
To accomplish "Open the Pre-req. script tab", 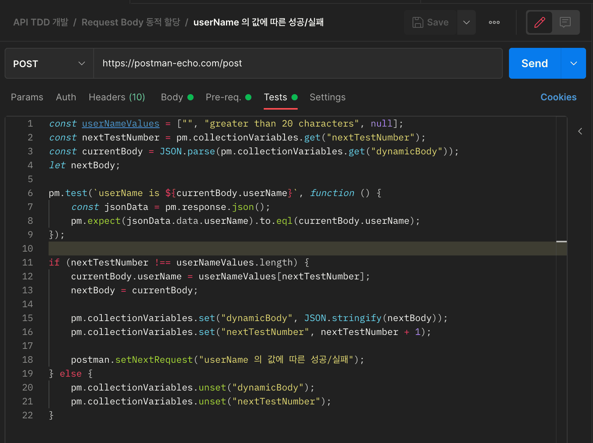I will [x=223, y=97].
